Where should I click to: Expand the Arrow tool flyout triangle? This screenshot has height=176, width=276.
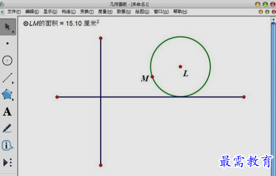[x=13, y=32]
